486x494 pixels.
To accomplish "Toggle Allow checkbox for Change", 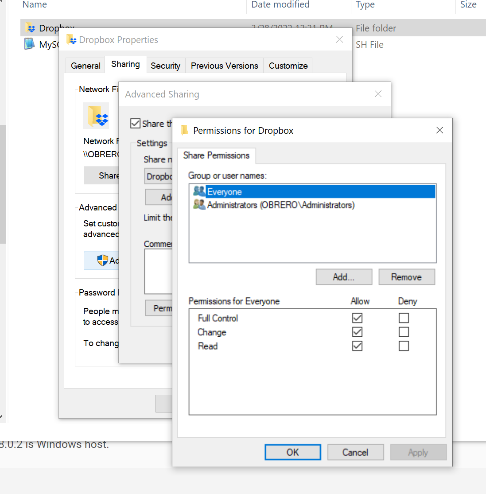I will click(357, 332).
